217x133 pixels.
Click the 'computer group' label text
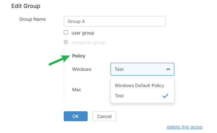tap(88, 42)
